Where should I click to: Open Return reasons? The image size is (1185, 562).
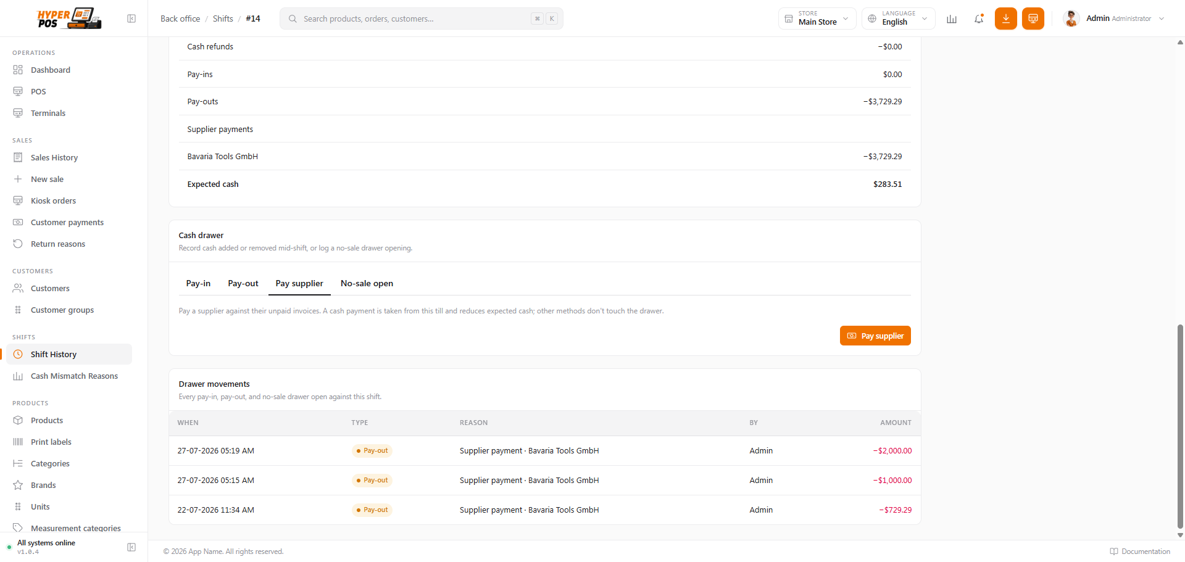pos(58,244)
